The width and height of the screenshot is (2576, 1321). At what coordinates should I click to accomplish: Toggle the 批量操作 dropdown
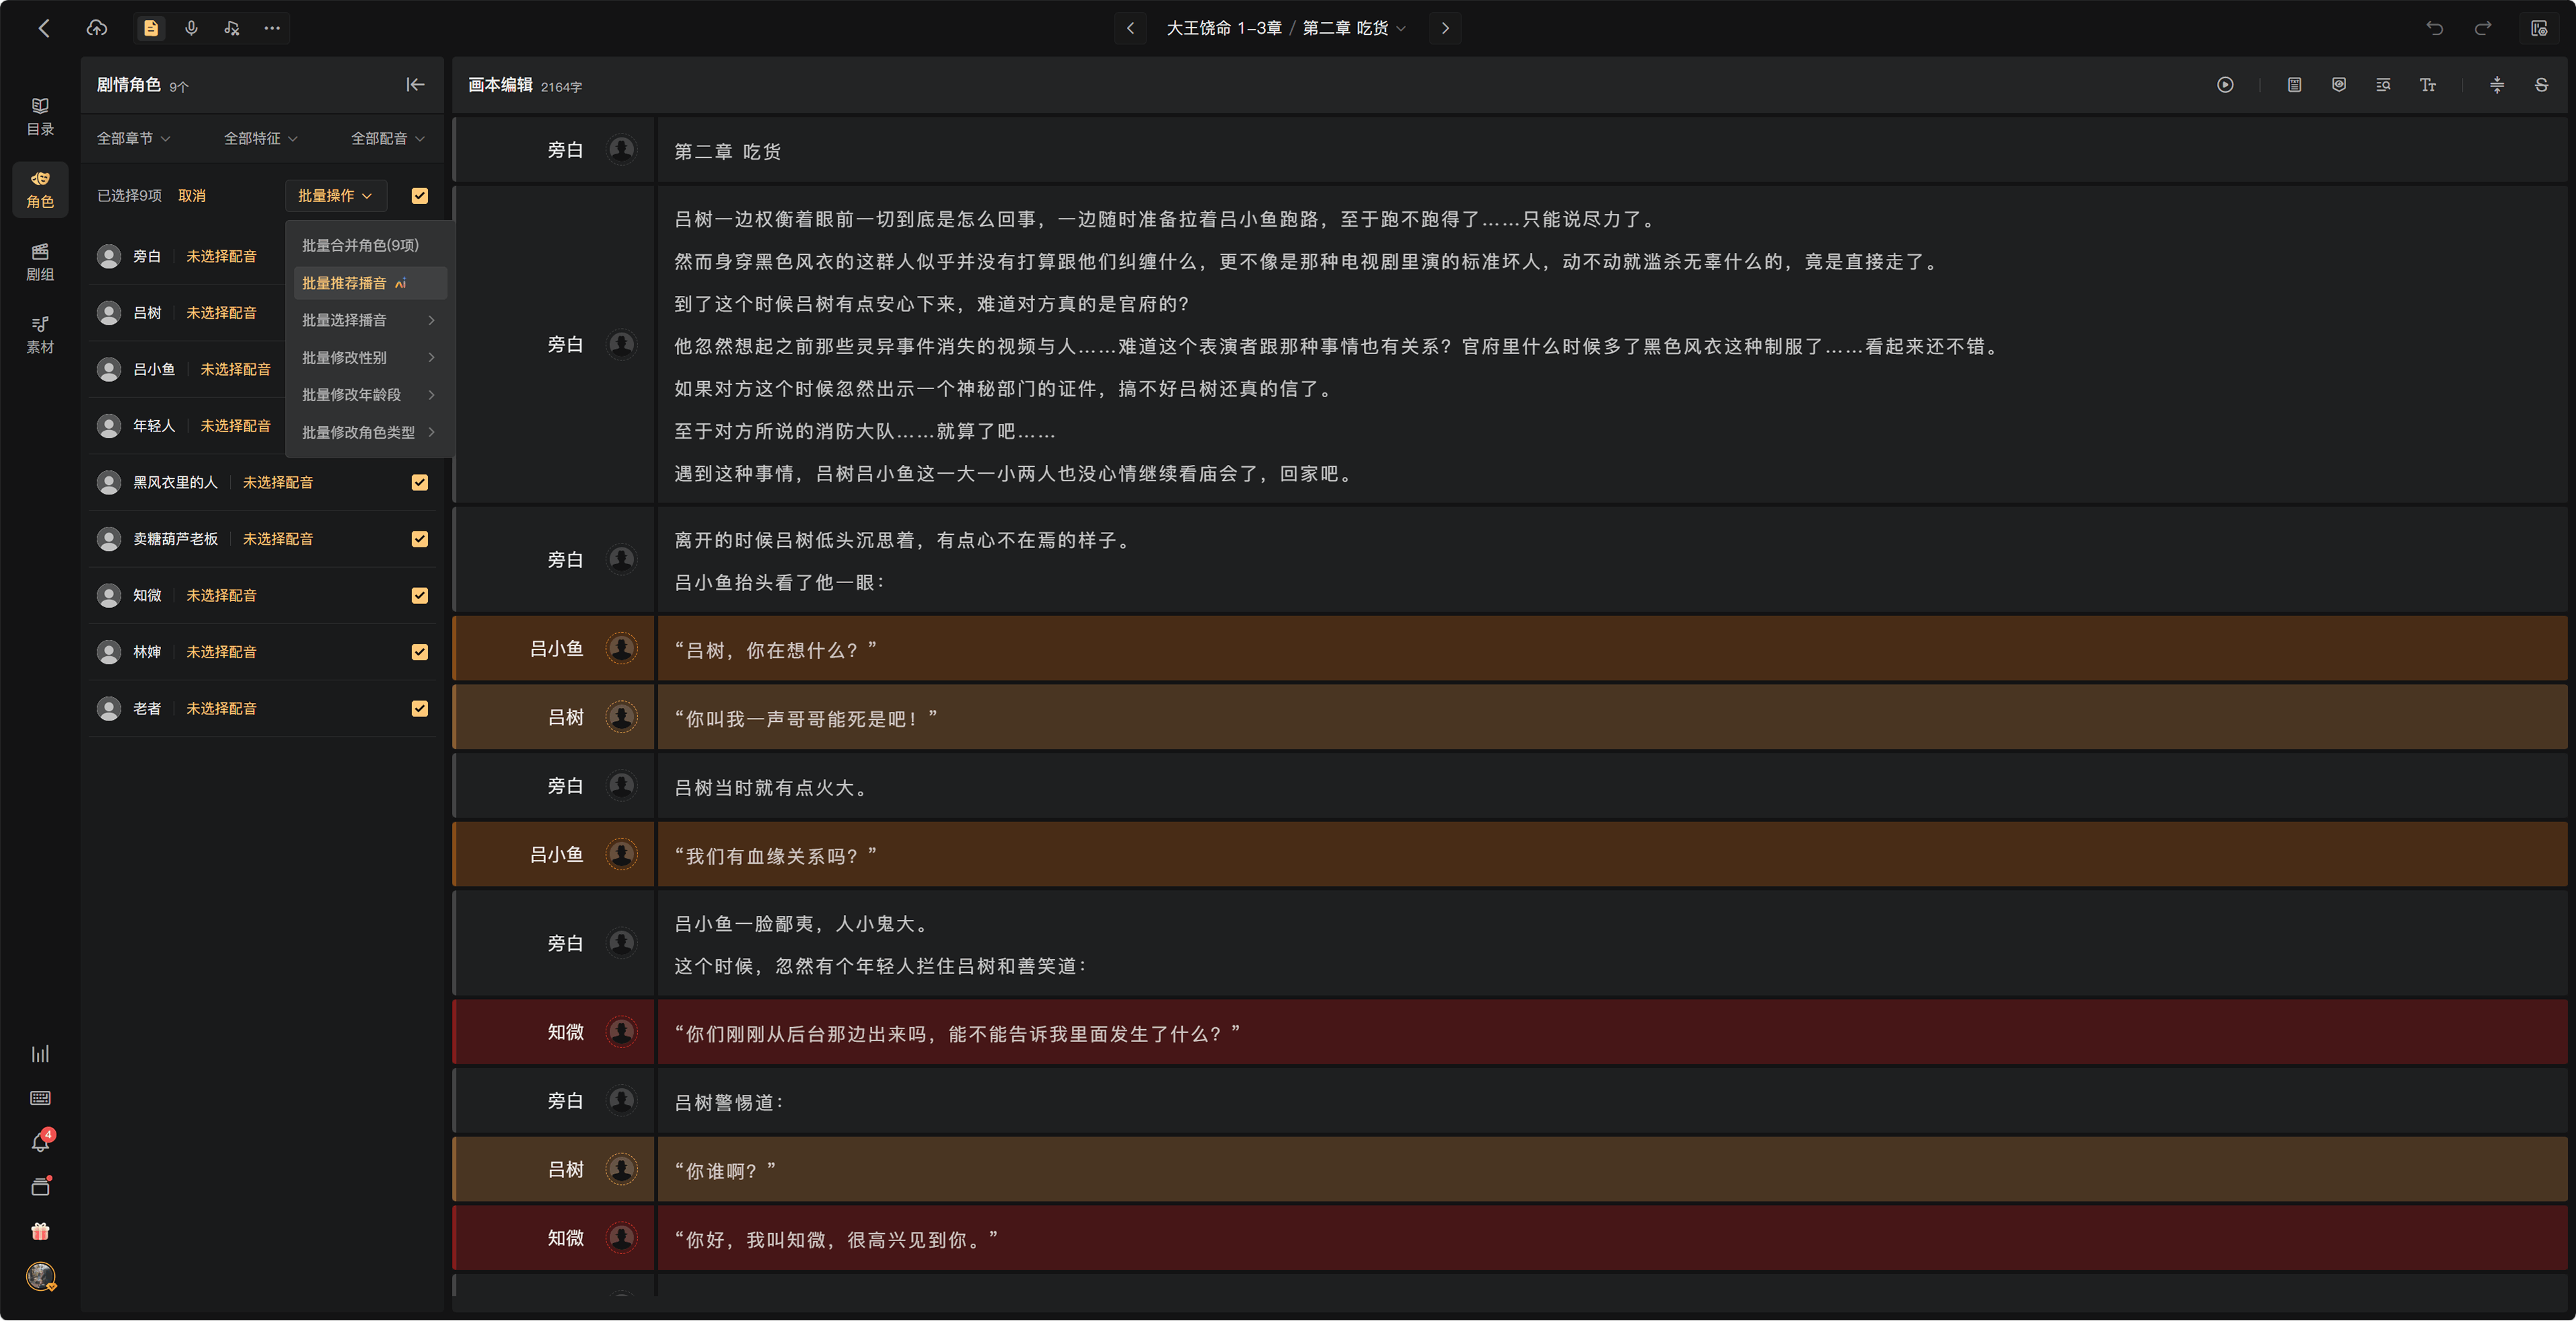tap(335, 196)
